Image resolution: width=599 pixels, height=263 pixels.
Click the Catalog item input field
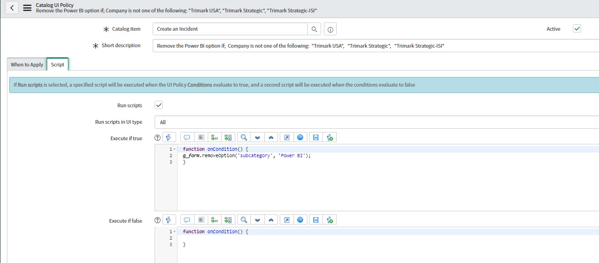[x=230, y=29]
